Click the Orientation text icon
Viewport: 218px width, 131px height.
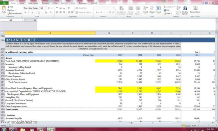69,8
